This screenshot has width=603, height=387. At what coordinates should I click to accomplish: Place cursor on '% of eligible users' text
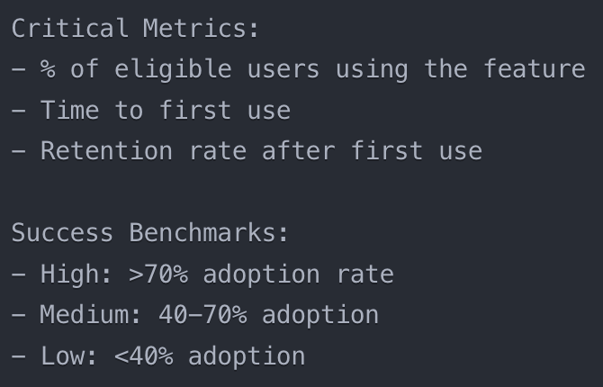coord(178,69)
